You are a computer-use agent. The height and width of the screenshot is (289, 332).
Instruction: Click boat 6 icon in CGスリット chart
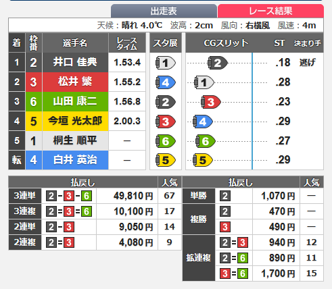206,141
